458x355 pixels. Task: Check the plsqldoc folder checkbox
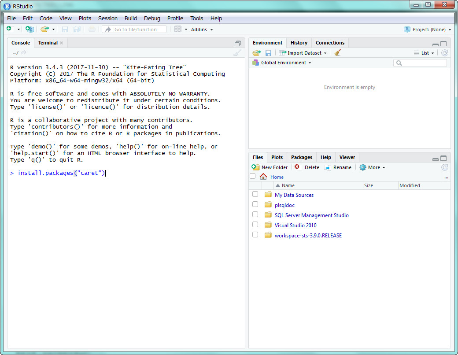pyautogui.click(x=255, y=204)
